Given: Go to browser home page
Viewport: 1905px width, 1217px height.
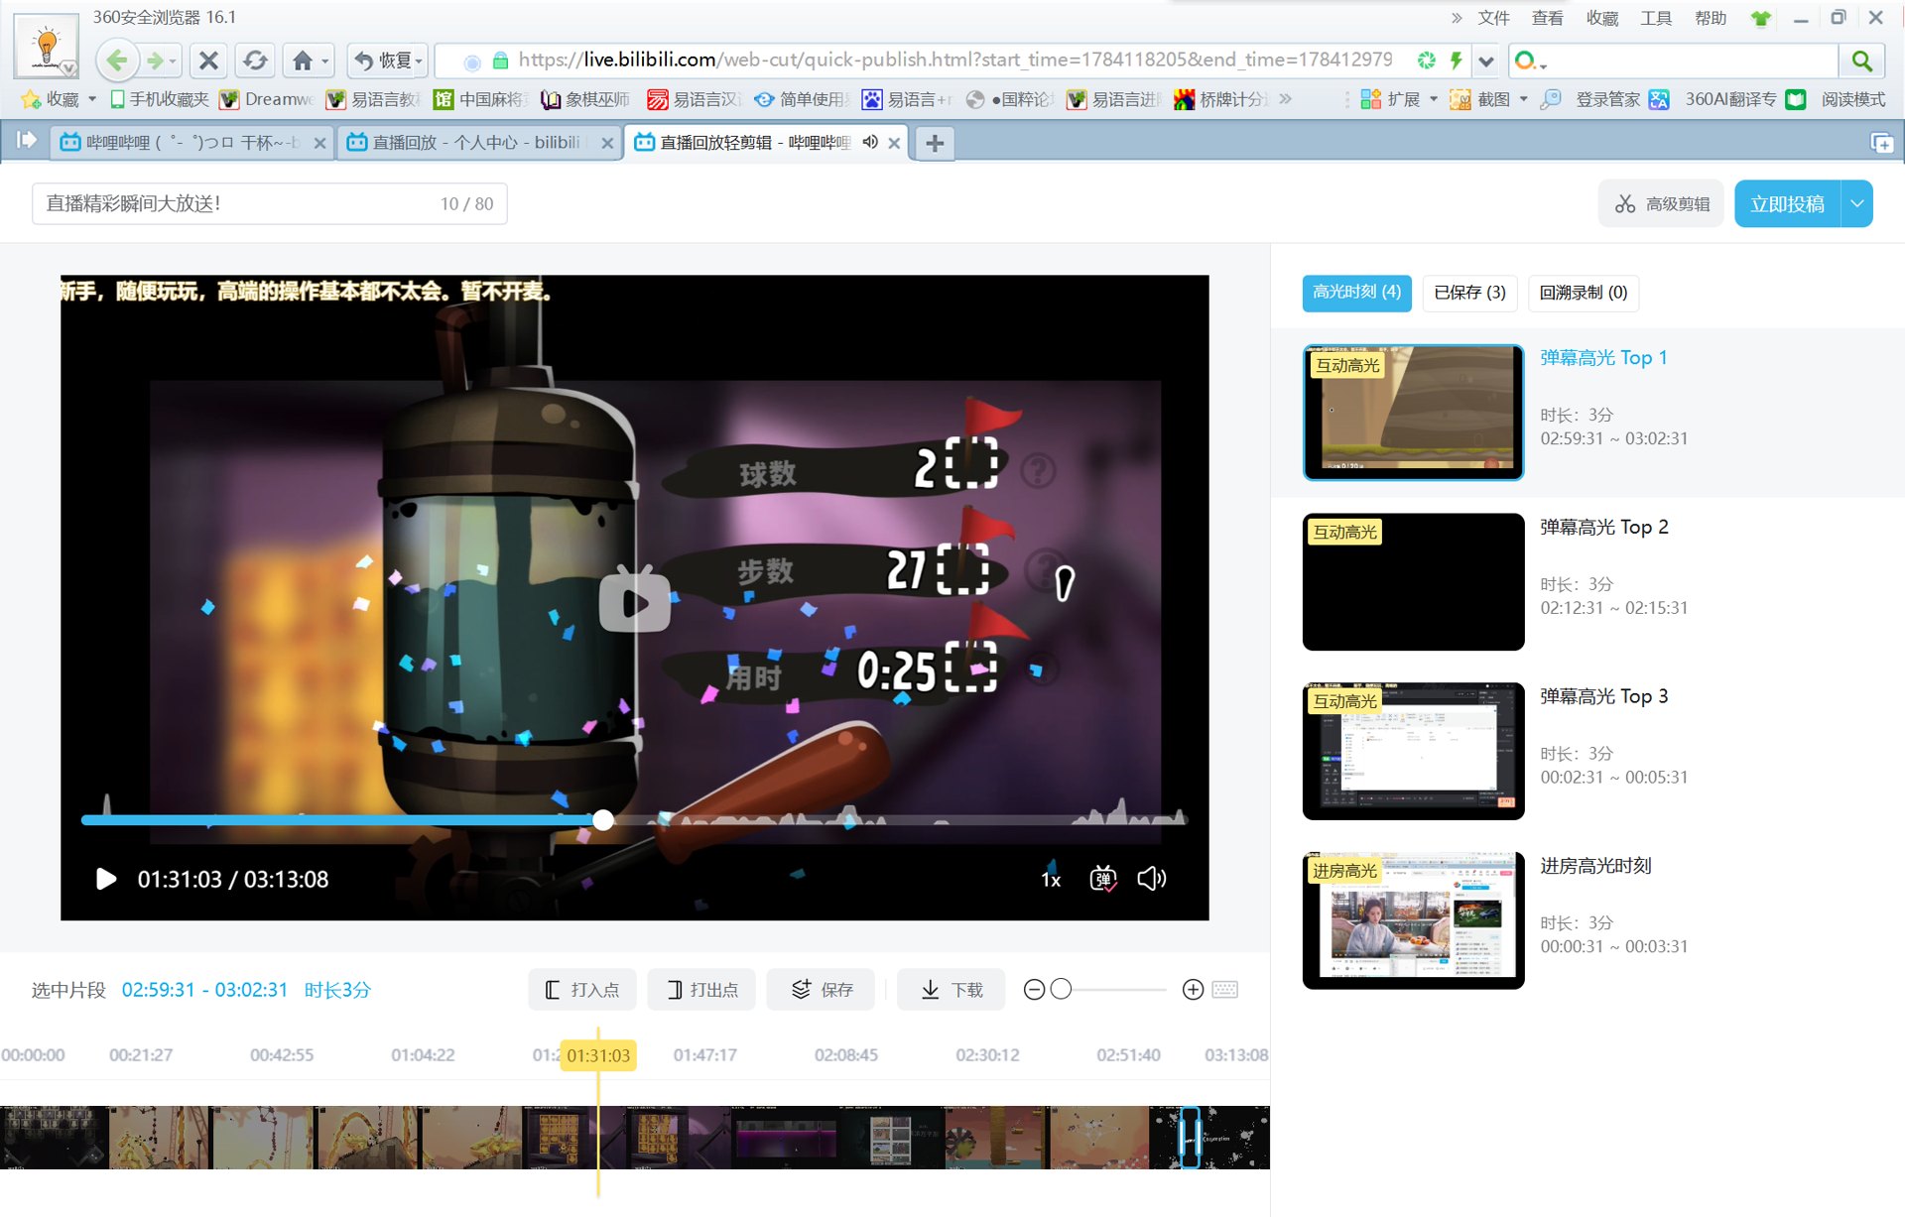Looking at the screenshot, I should click(x=302, y=61).
